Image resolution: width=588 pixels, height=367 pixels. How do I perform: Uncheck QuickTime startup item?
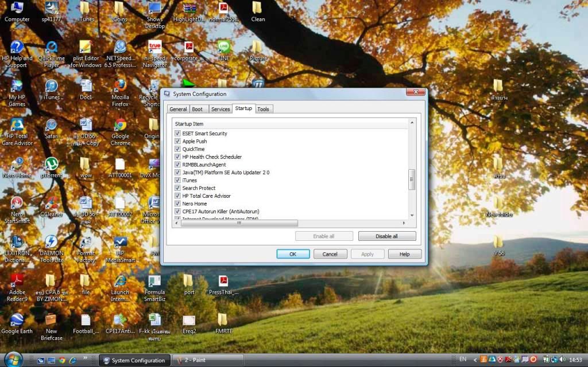point(178,149)
